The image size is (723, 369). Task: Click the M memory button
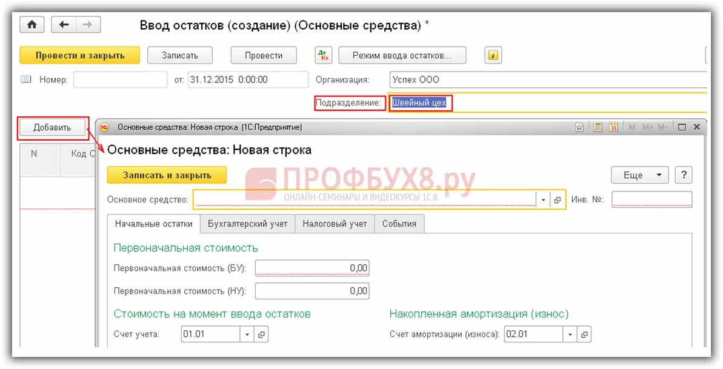(x=632, y=127)
